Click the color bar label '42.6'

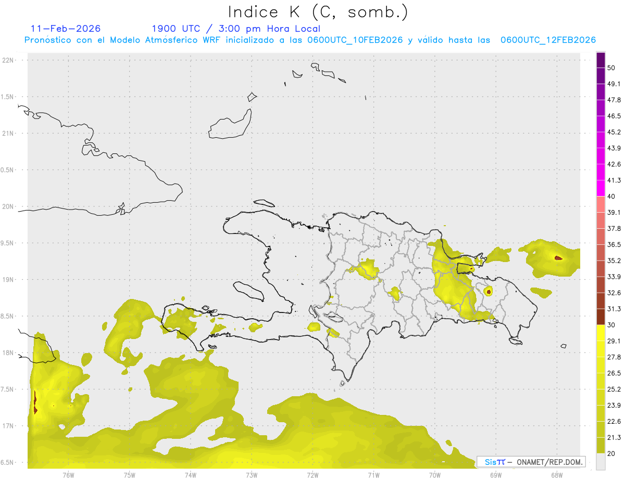614,164
